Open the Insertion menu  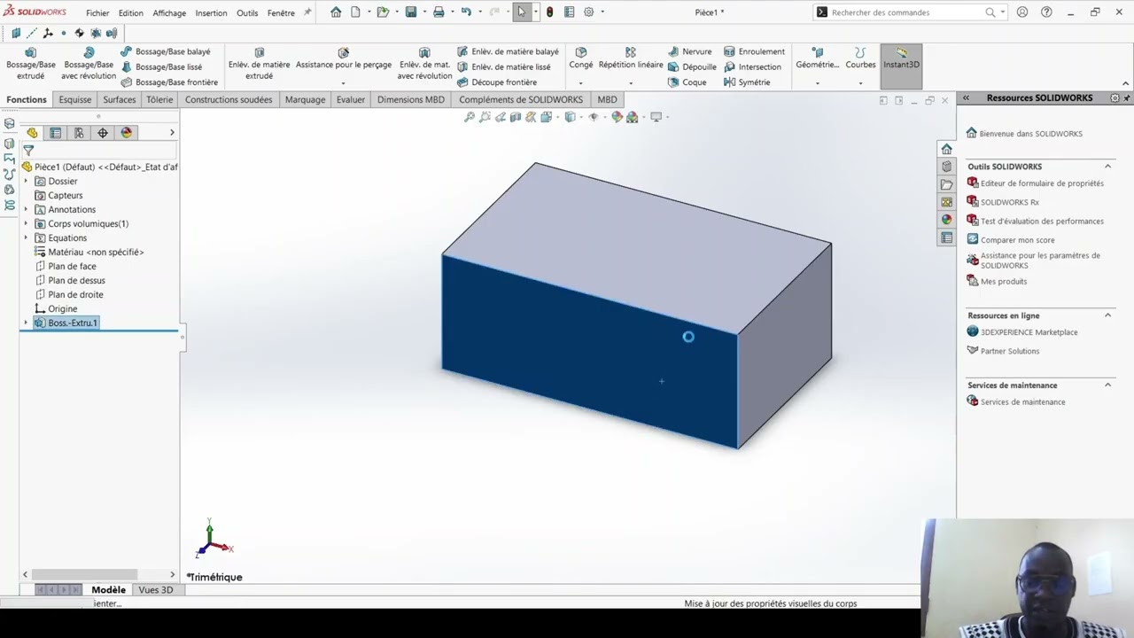[x=211, y=12]
